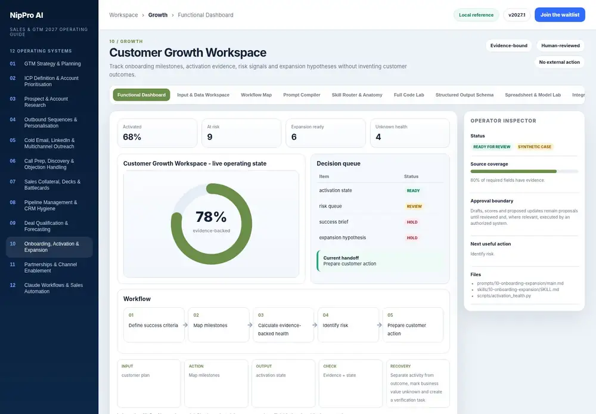Click the Workspace breadcrumb

click(x=123, y=15)
